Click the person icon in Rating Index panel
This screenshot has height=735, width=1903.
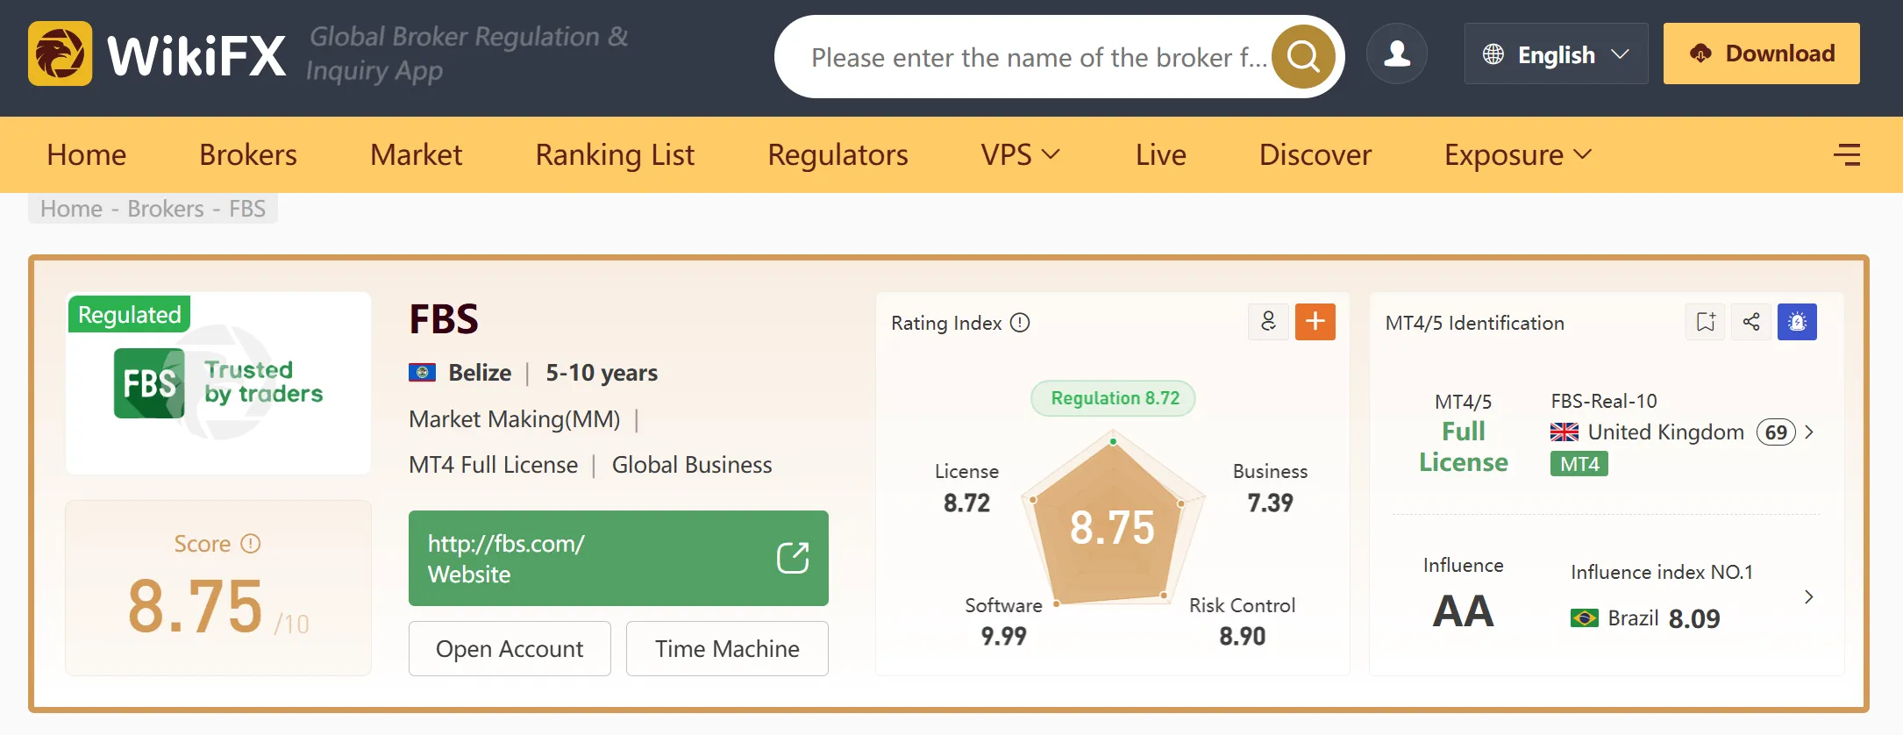click(1268, 322)
